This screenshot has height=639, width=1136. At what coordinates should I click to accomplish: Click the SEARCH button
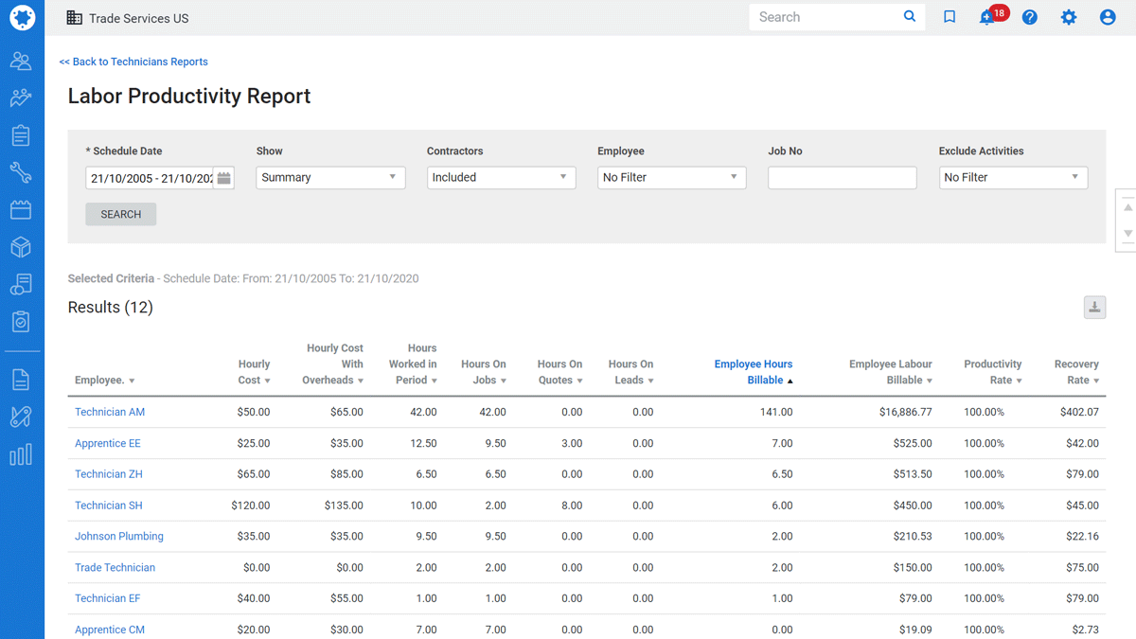(121, 215)
